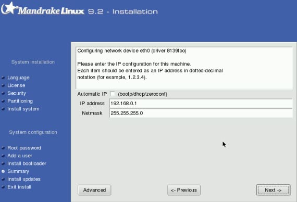Select the Install system step

coord(23,109)
